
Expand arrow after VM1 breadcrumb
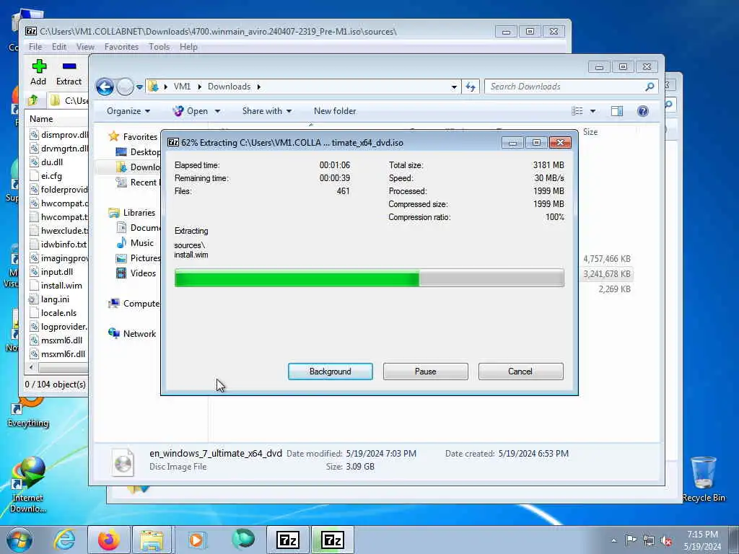[x=199, y=87]
